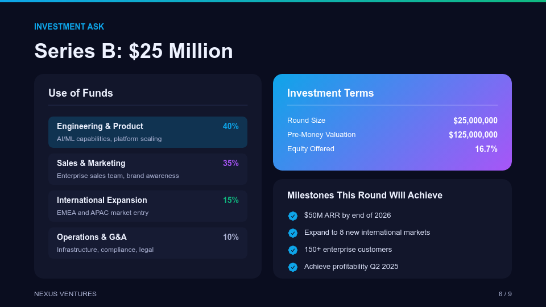Click the check icon beside Expand to 8 markets
This screenshot has width=546, height=307.
293,233
